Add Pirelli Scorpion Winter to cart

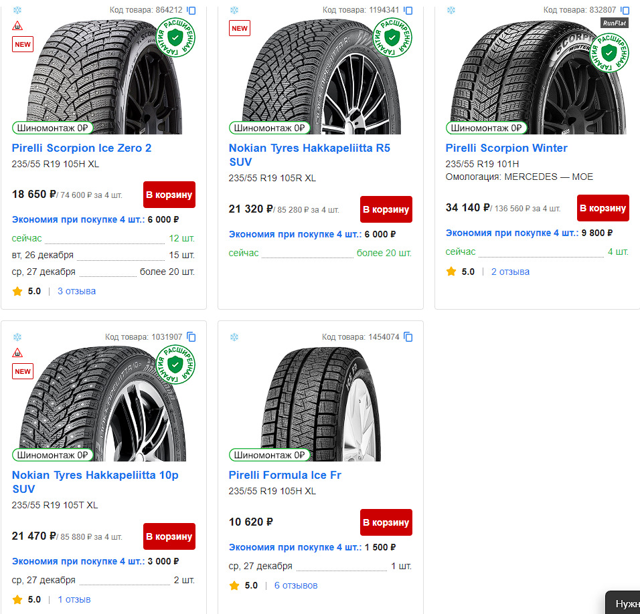pos(603,208)
